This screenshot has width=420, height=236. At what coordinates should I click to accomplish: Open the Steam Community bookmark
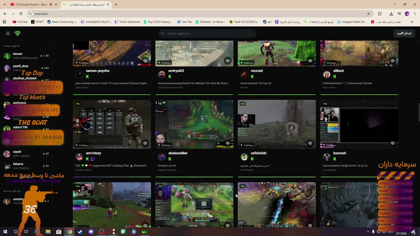pos(62,22)
